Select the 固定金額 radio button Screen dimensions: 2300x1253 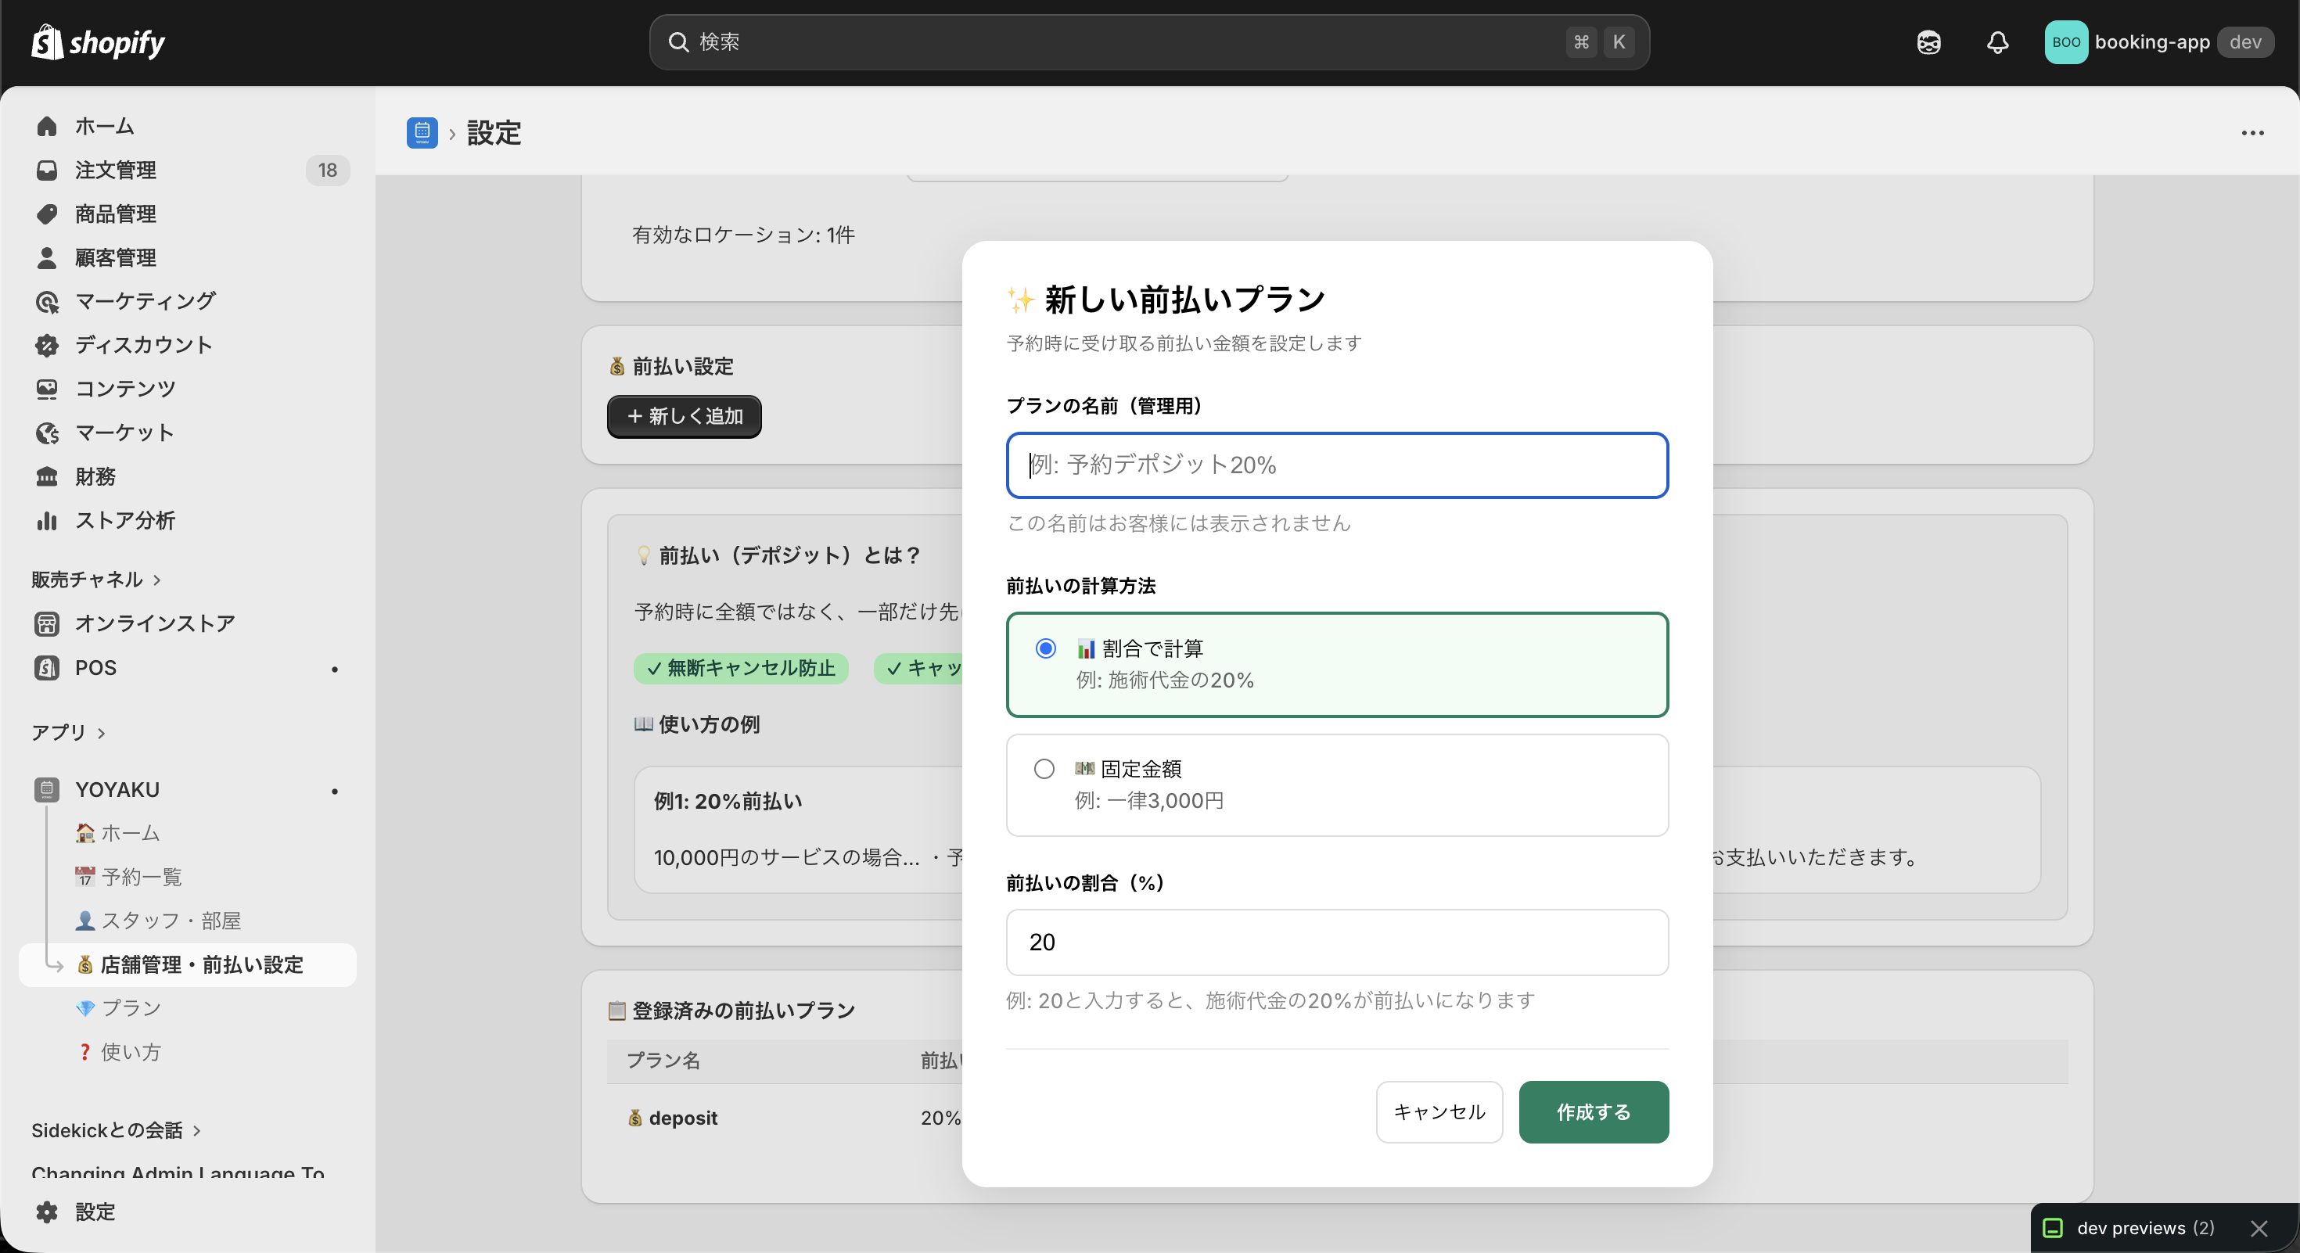tap(1044, 768)
